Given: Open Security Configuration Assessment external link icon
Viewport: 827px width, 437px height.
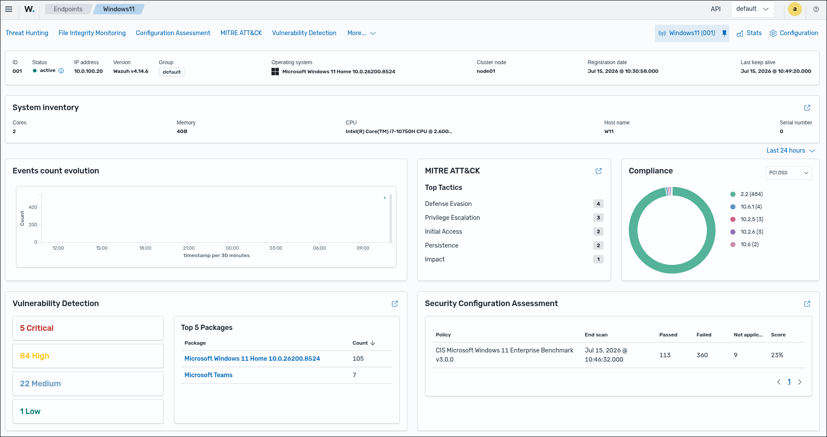Looking at the screenshot, I should 807,303.
